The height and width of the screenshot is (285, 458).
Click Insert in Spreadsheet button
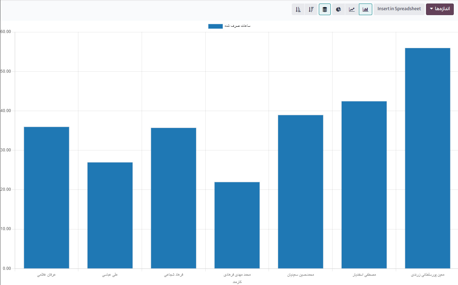399,9
